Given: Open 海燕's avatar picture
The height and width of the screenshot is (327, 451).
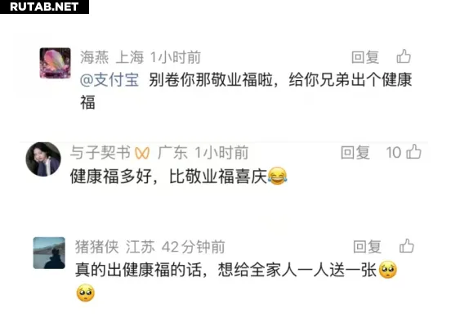Looking at the screenshot, I should (x=55, y=63).
